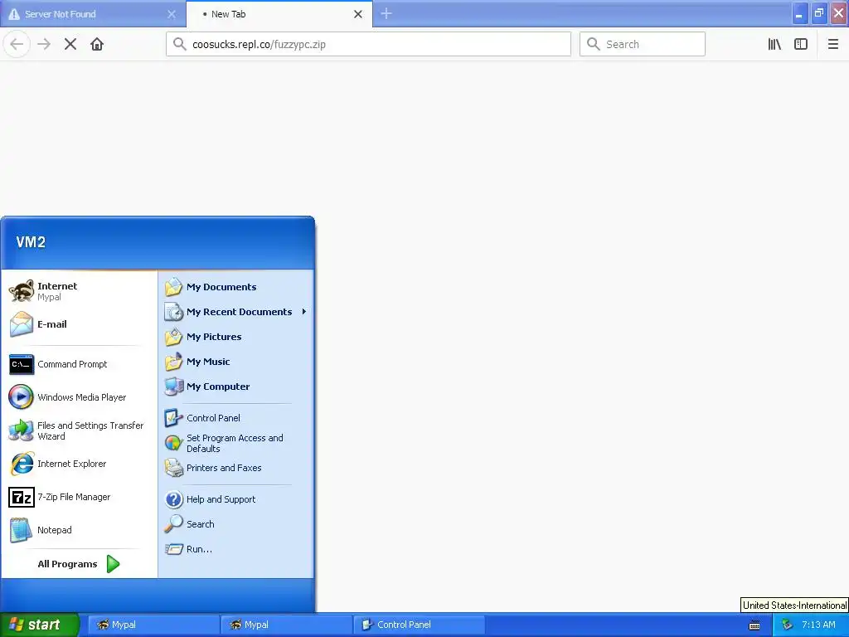Close the New Tab tab
The width and height of the screenshot is (849, 637).
(358, 14)
